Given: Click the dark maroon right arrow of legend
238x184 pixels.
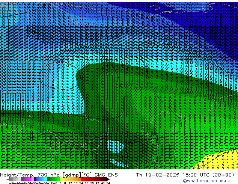Looking at the screenshot, I should 108,179.
